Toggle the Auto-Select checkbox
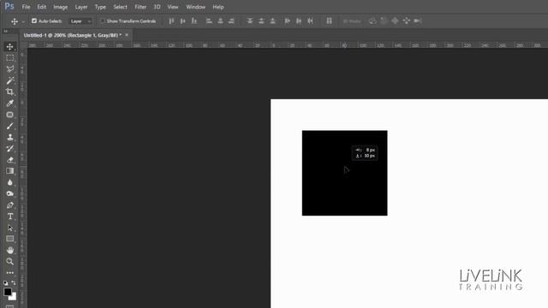The image size is (548, 308). point(34,21)
